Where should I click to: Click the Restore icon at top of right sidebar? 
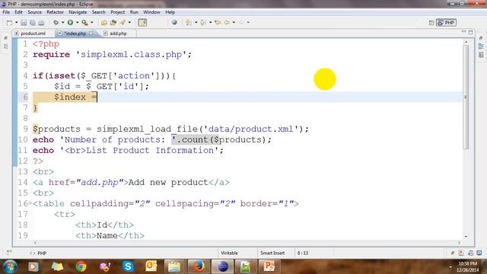coord(481,38)
